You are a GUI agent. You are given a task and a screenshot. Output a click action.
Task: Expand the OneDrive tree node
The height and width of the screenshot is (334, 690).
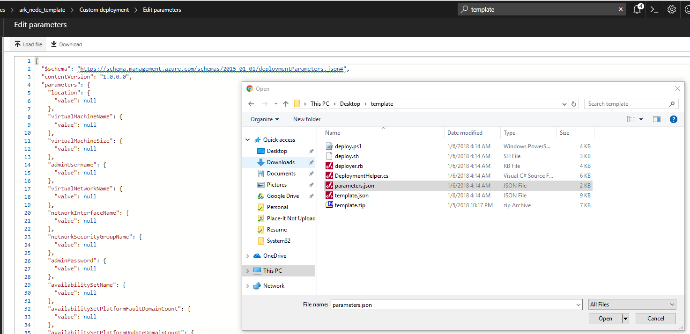[x=247, y=256]
